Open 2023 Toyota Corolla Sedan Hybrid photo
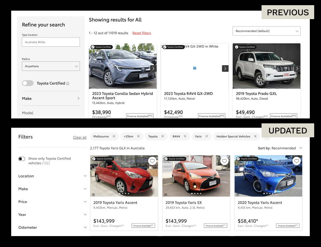The image size is (321, 247). [x=123, y=66]
